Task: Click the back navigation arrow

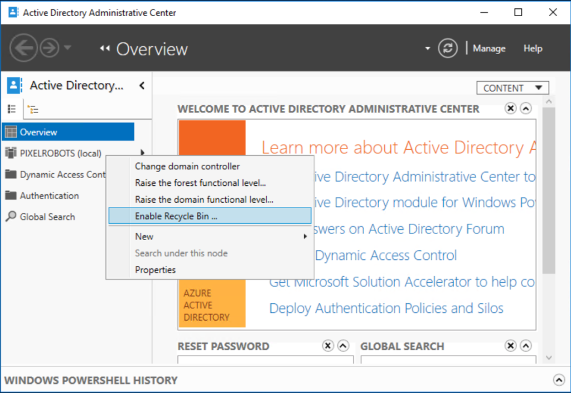Action: [23, 48]
